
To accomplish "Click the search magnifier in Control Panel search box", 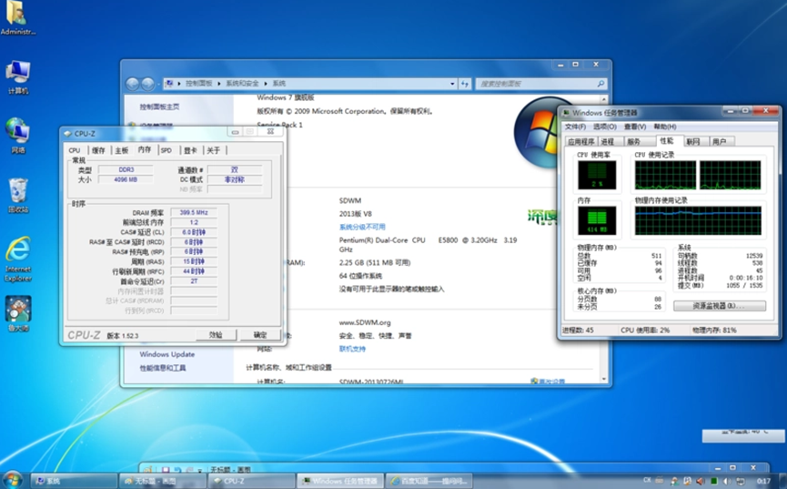I will (x=600, y=84).
